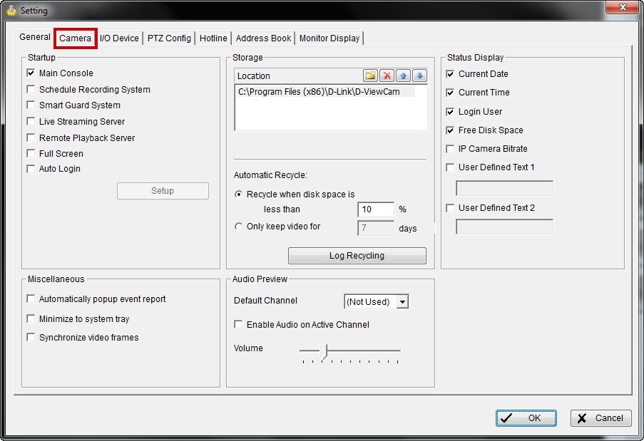Viewport: 644px width, 441px height.
Task: Confirm settings with the OK button
Action: 526,418
